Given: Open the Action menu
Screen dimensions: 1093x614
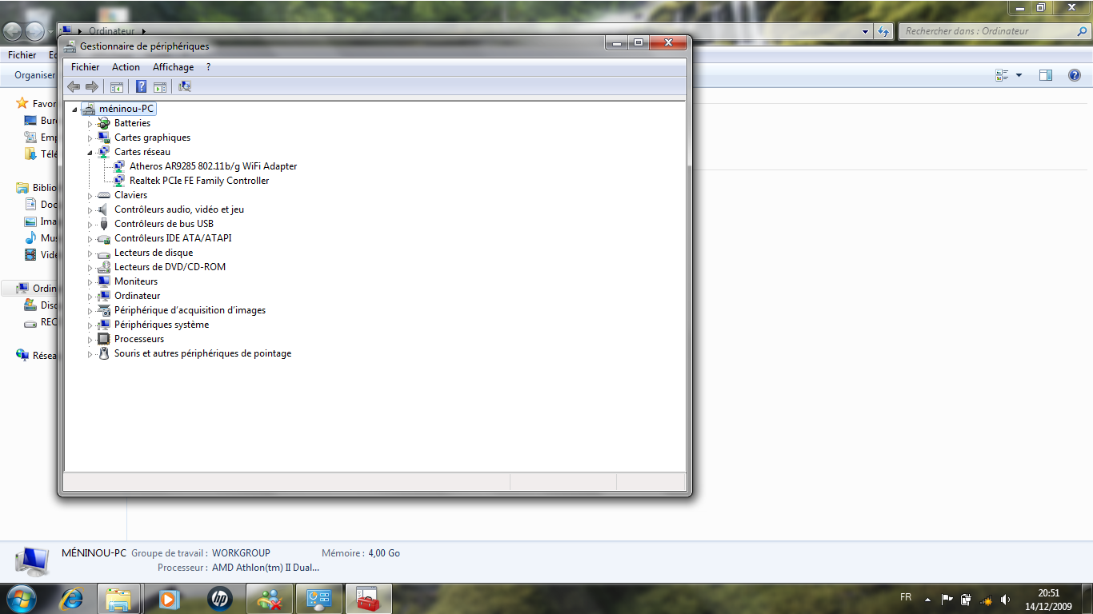Looking at the screenshot, I should 126,67.
